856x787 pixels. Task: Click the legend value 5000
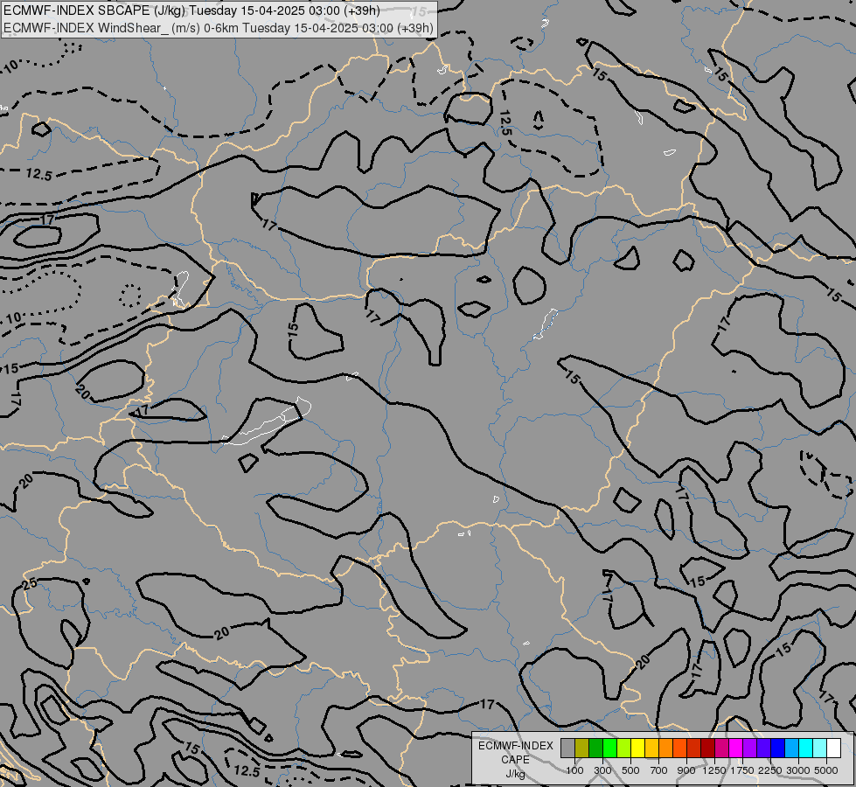(826, 770)
